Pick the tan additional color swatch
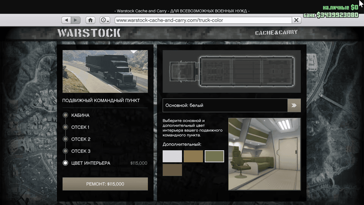 point(193,156)
